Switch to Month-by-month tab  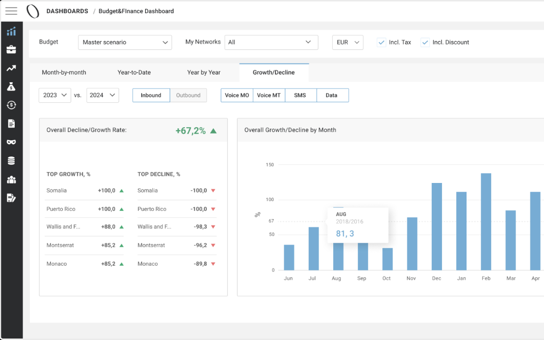click(x=64, y=72)
